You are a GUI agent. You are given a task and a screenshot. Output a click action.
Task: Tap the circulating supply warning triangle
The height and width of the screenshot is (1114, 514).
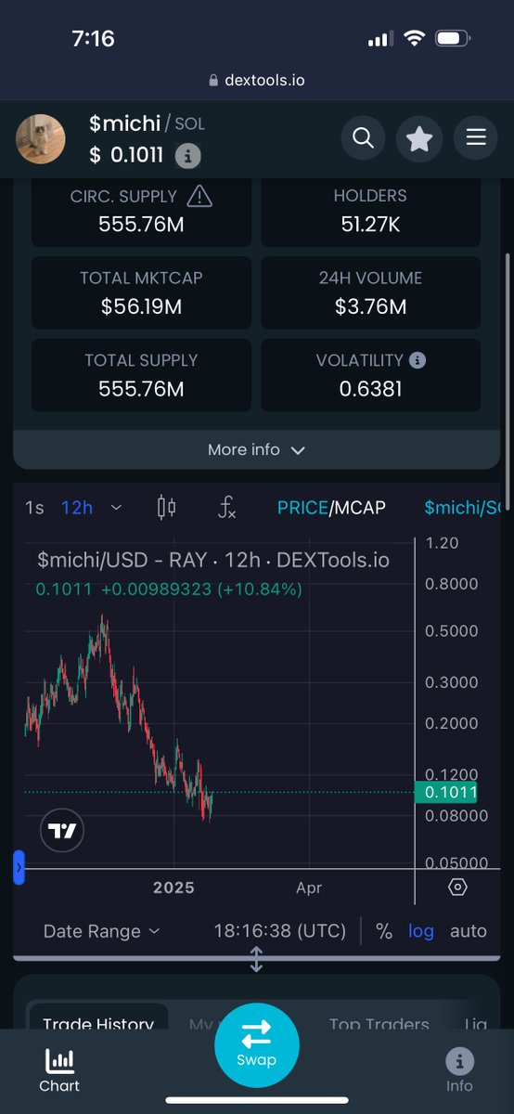tap(199, 196)
